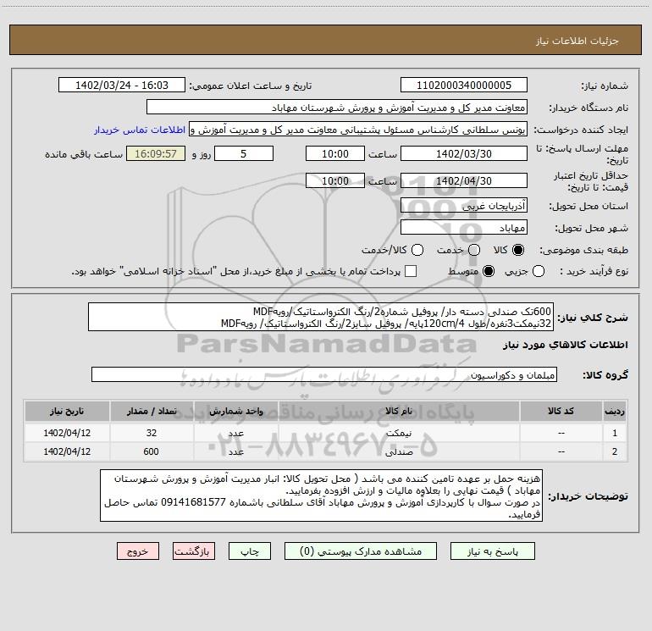The height and width of the screenshot is (631, 652).
Task: Click the کد کالا column header
Action: click(x=561, y=411)
